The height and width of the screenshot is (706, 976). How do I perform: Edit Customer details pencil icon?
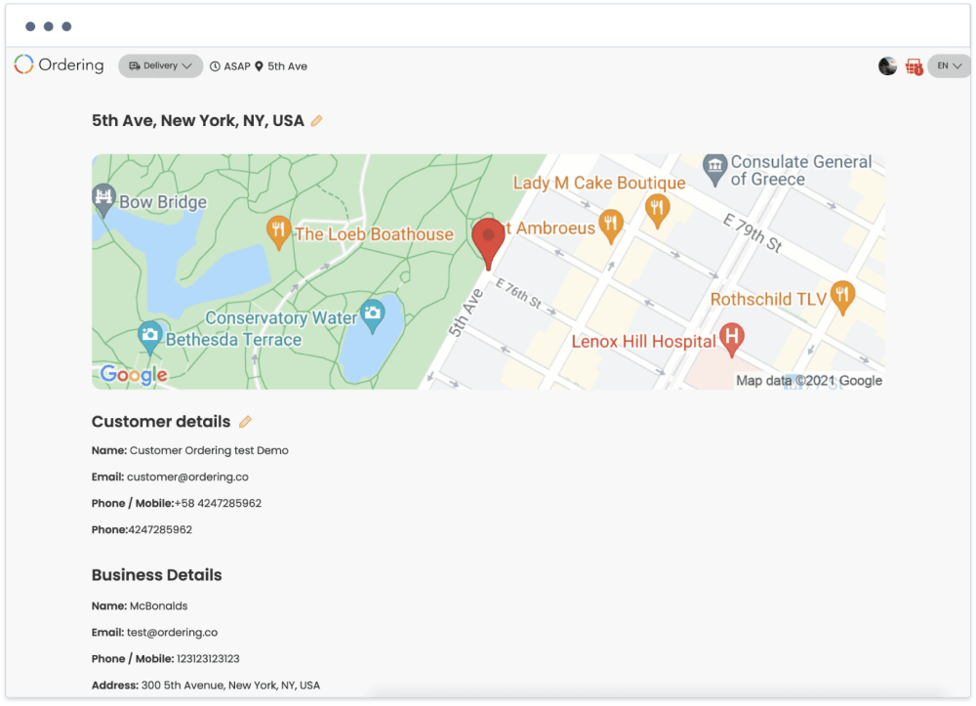[245, 422]
